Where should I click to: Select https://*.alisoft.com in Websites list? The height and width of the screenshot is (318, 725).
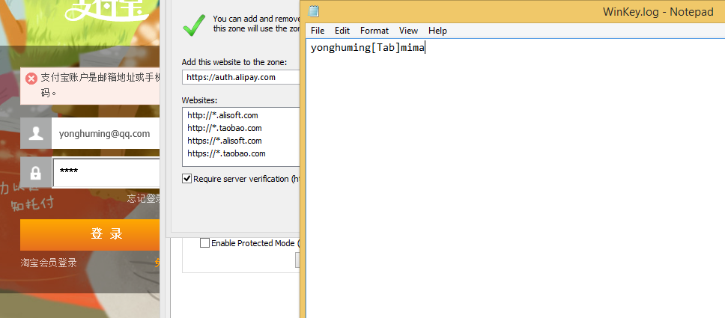pyautogui.click(x=224, y=141)
